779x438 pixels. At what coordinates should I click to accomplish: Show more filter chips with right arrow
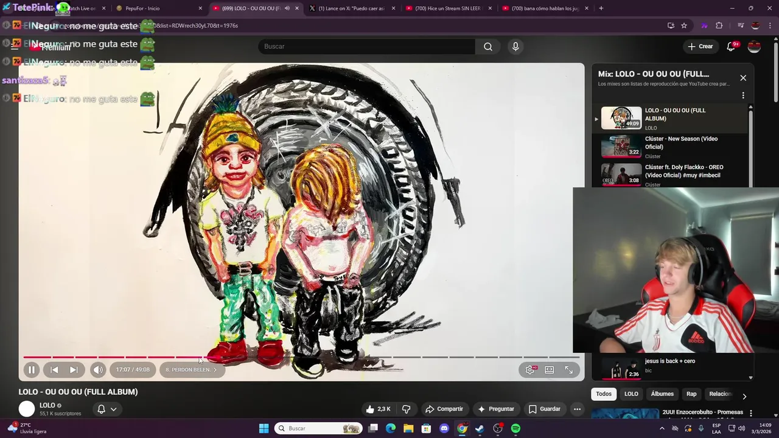(x=744, y=396)
